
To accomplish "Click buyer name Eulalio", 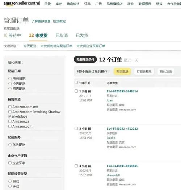I will pyautogui.click(x=111, y=138).
